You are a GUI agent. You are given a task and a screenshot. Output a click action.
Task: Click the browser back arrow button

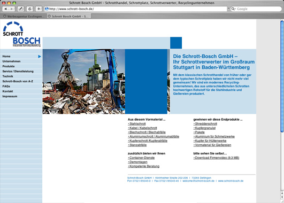[5, 9]
